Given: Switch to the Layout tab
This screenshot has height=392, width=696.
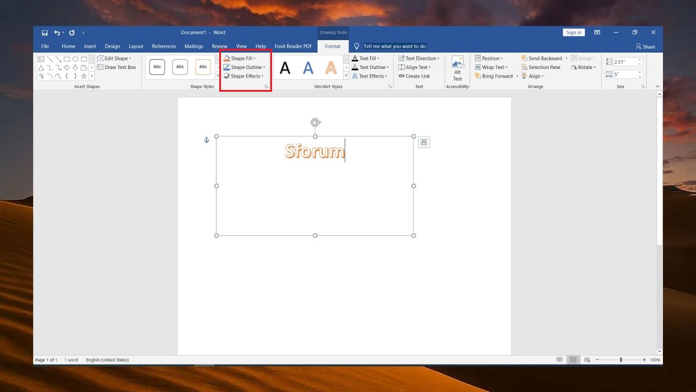Looking at the screenshot, I should [x=136, y=46].
